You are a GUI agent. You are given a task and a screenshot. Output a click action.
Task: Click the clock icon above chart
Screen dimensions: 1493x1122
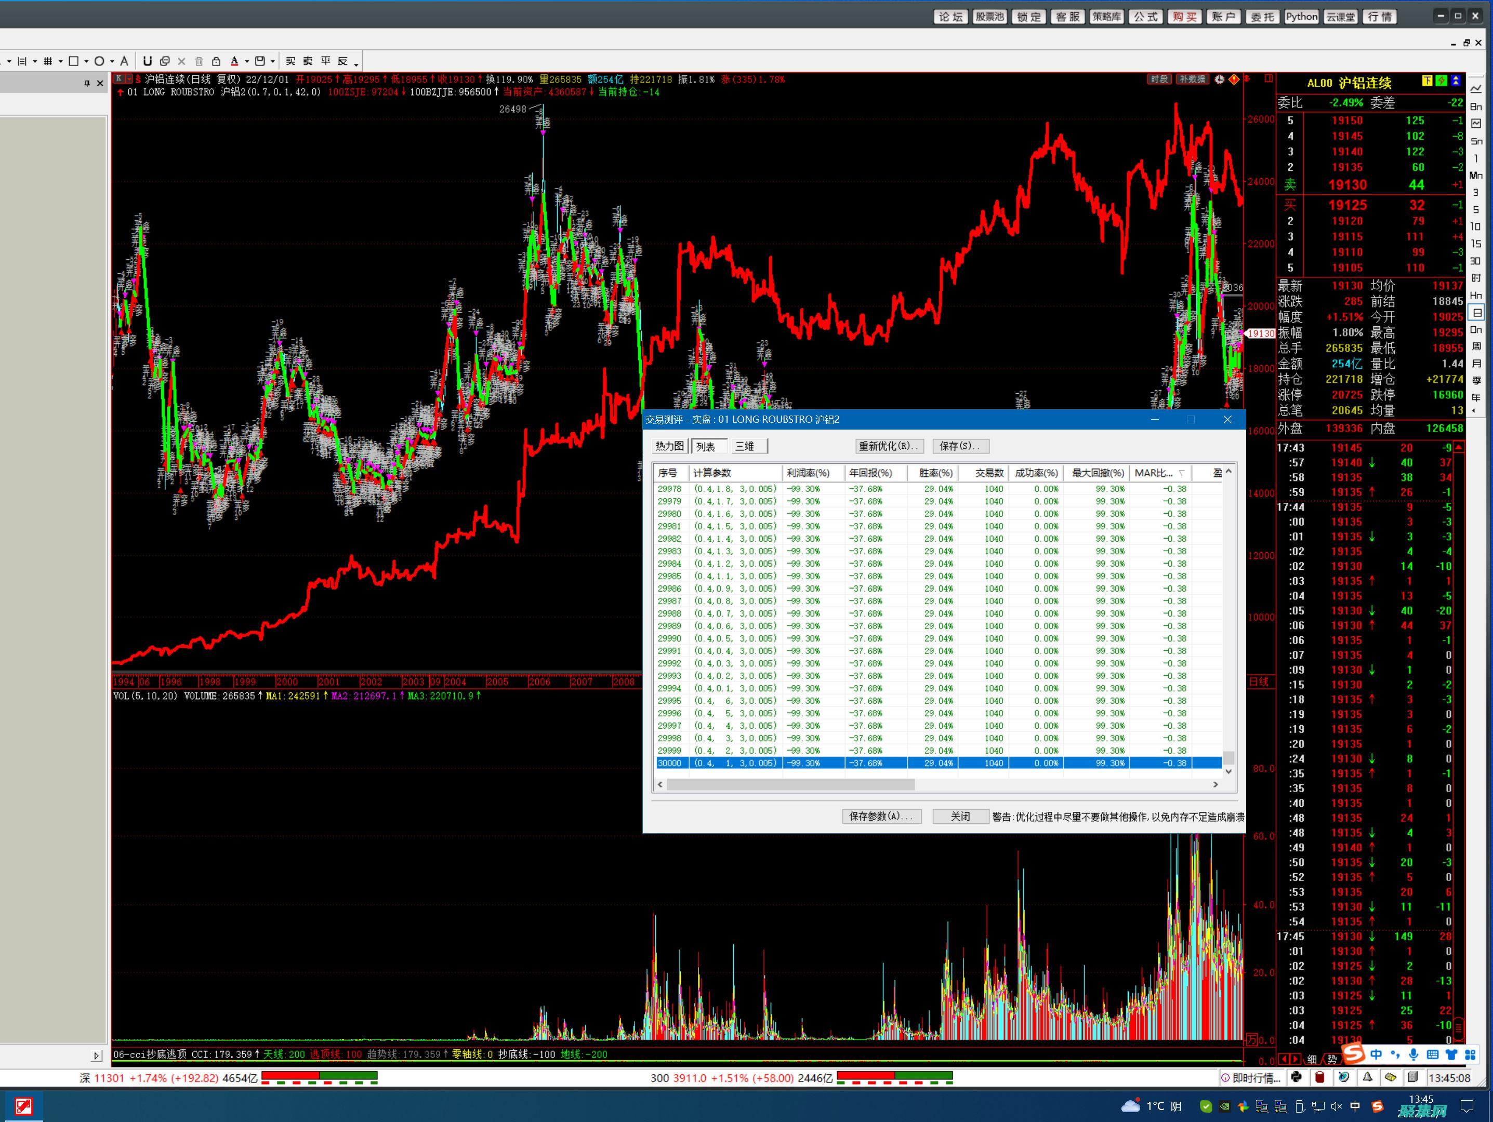pos(1220,79)
